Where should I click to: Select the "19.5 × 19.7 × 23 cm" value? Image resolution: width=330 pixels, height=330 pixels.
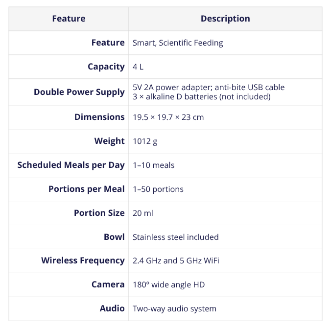pyautogui.click(x=168, y=117)
